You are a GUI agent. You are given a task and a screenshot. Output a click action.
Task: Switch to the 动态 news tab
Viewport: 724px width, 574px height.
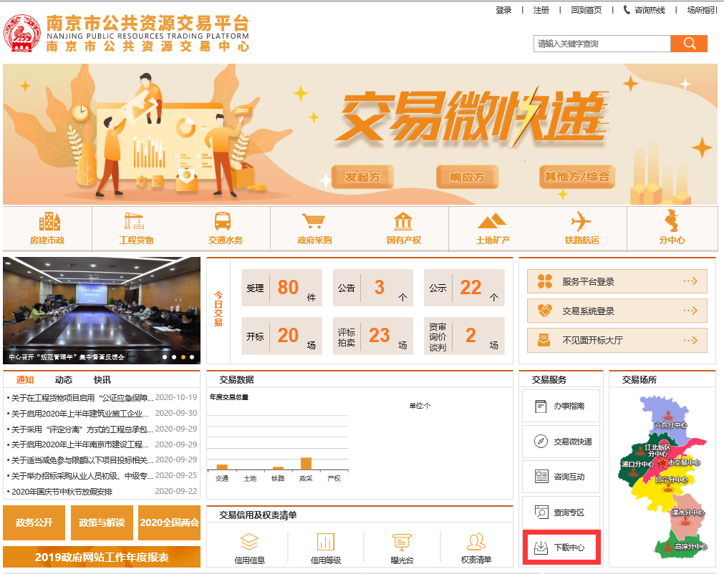[64, 380]
